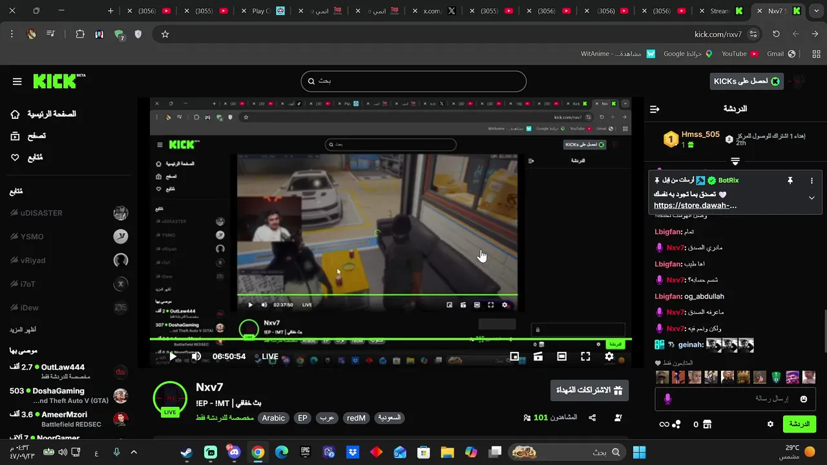
Task: Open a new browser tab
Action: point(110,11)
